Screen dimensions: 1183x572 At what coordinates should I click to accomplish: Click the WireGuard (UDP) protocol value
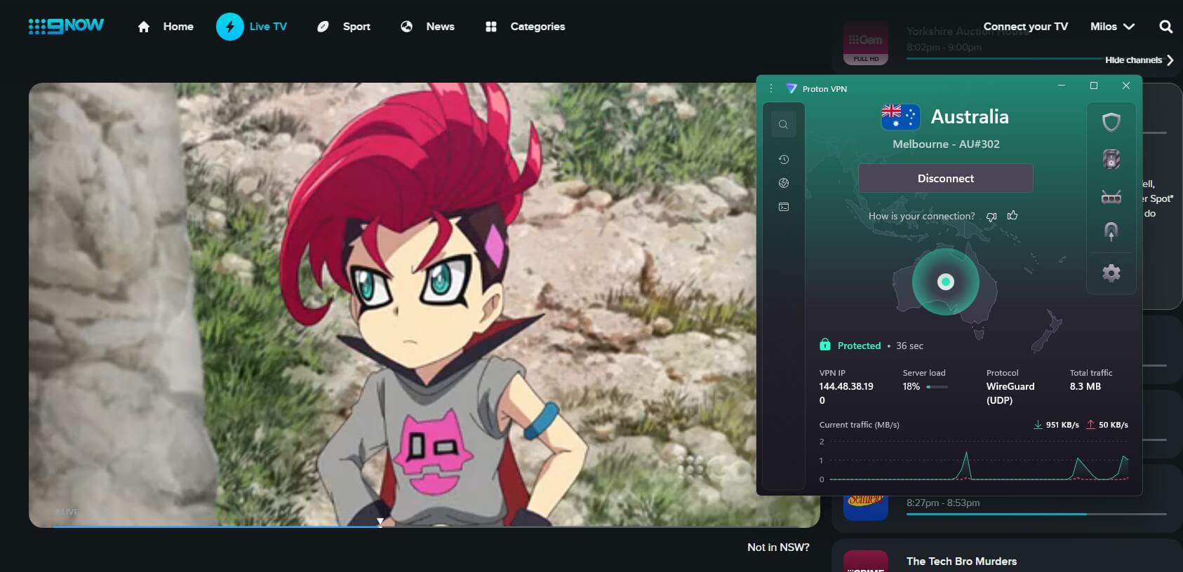click(x=1010, y=393)
